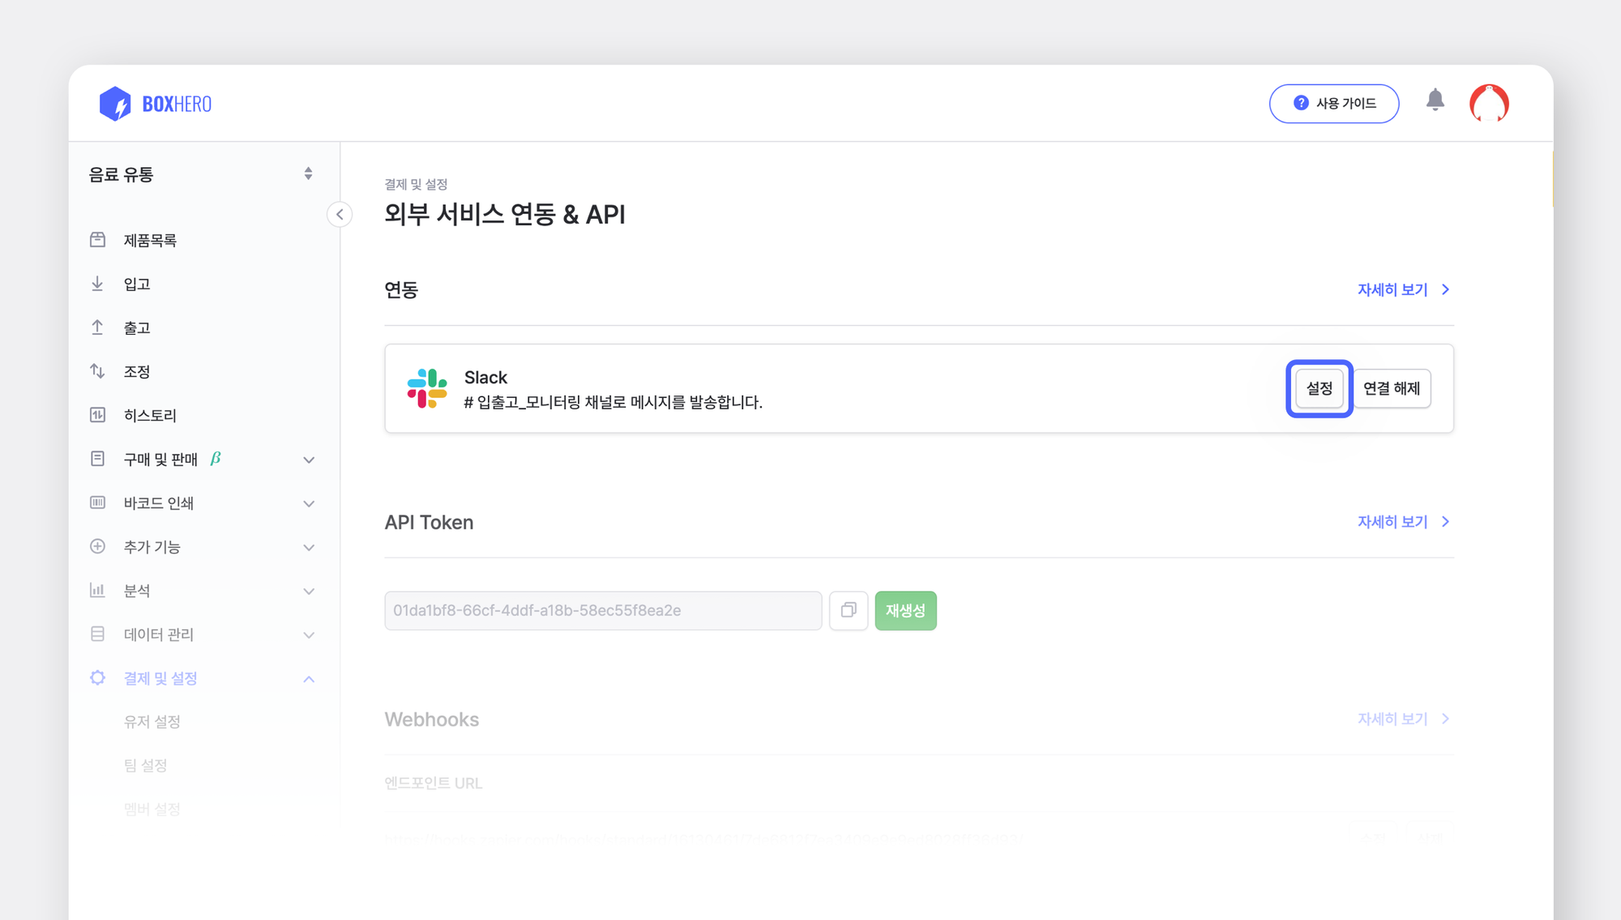Click the 사용 가이드 button

(x=1334, y=103)
